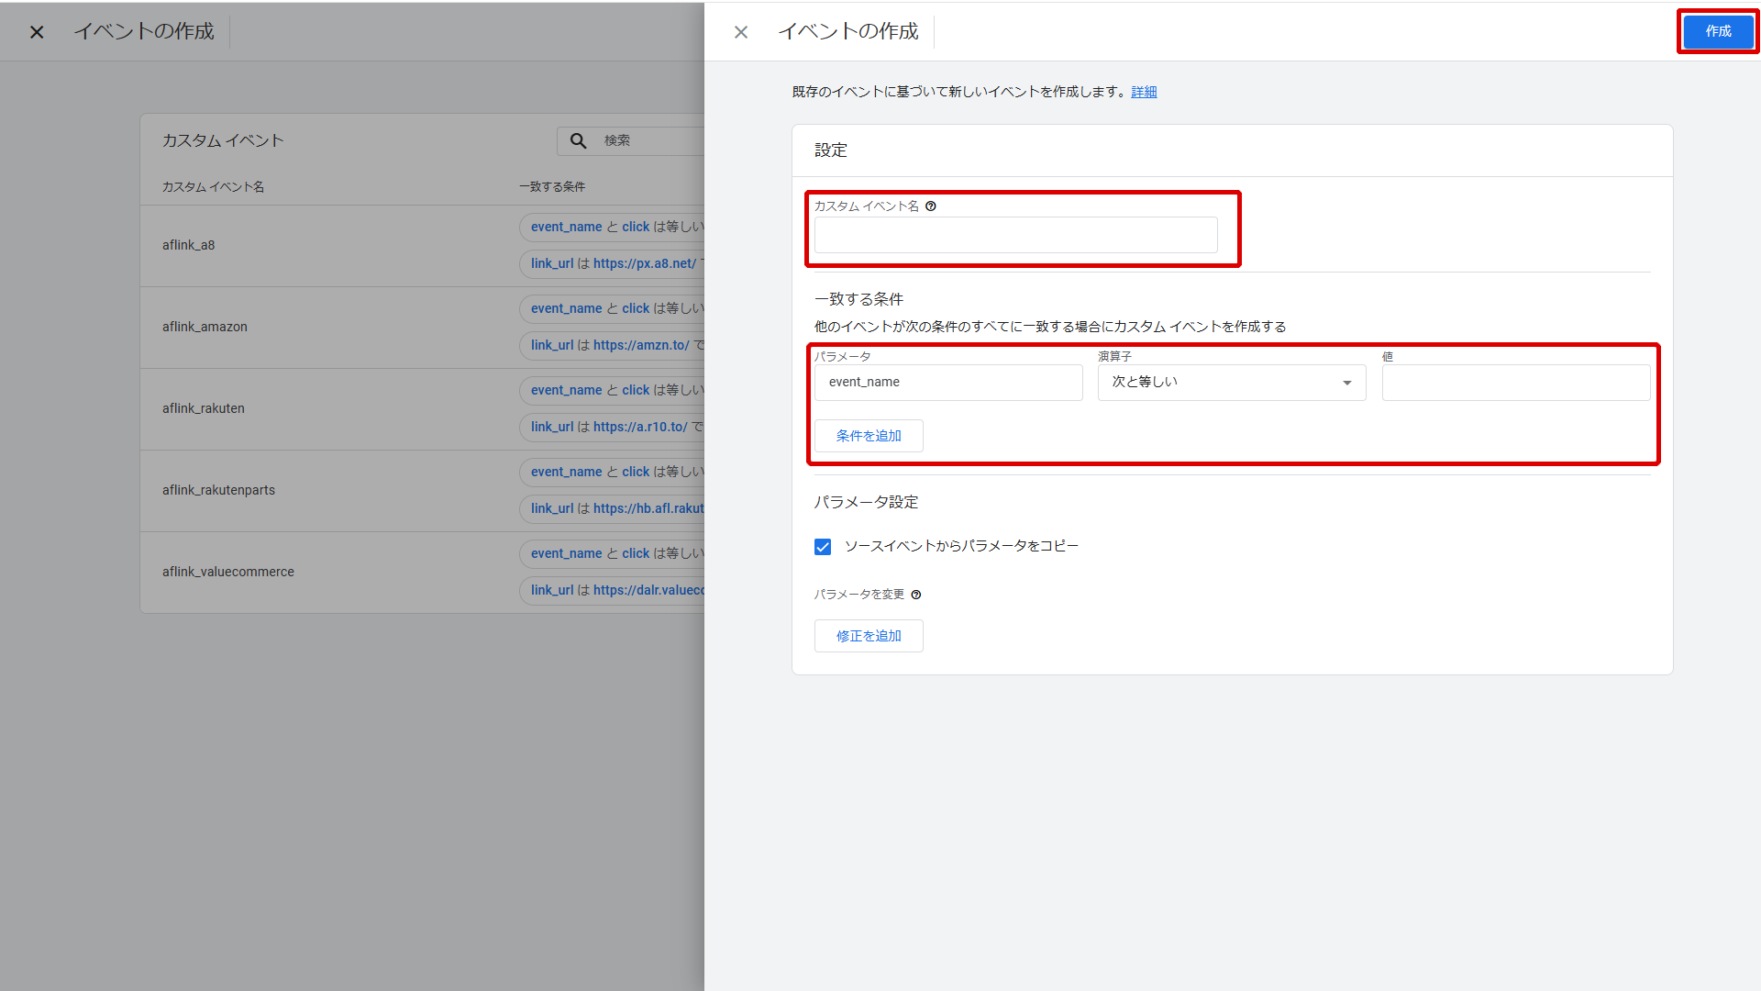Open the aflink_valuecommerce event row
The height and width of the screenshot is (991, 1761).
pyautogui.click(x=228, y=572)
